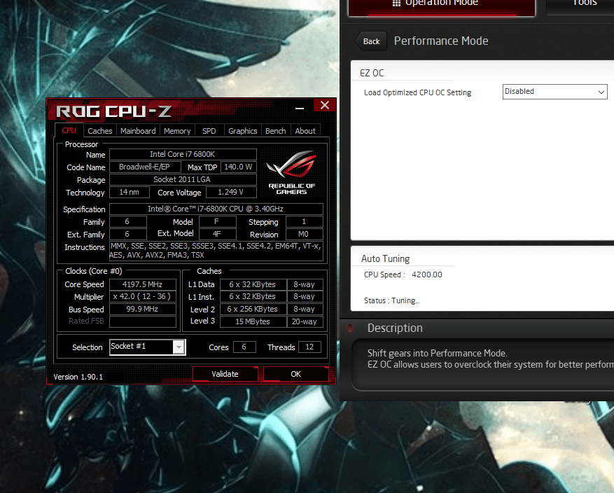Click the Republic of Gamers logo
Image resolution: width=614 pixels, height=493 pixels.
tap(291, 172)
